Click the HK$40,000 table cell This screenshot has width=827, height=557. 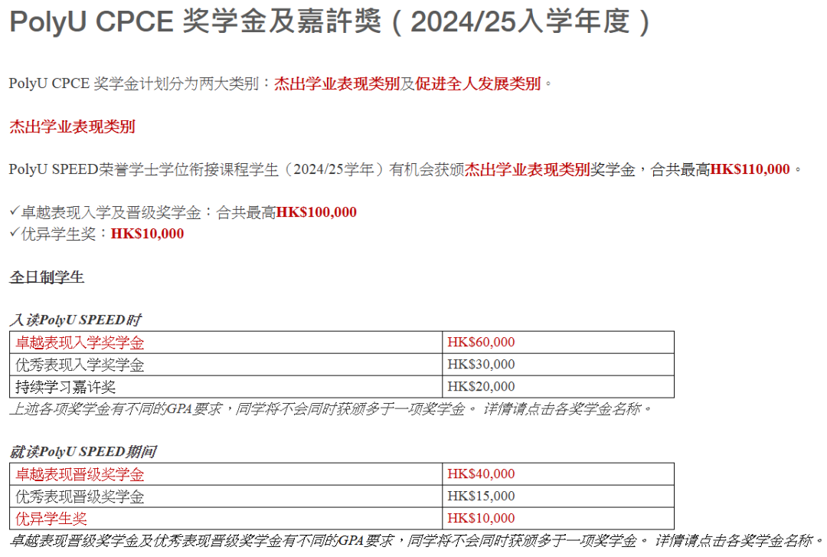coord(558,474)
